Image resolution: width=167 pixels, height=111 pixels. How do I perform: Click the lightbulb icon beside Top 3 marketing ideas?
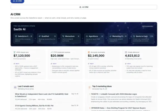point(89,87)
